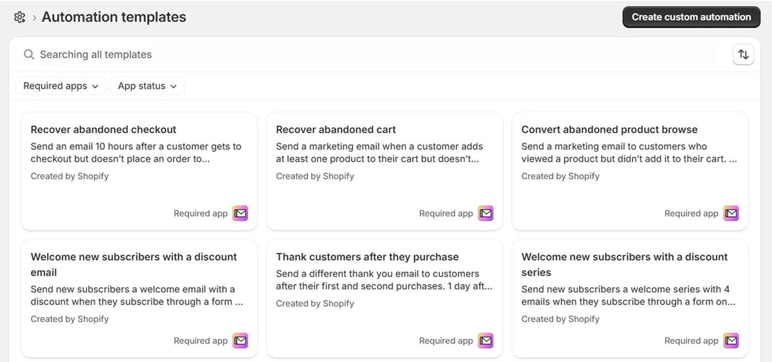Open the Recover abandoned cart template
This screenshot has height=362, width=772.
[384, 171]
